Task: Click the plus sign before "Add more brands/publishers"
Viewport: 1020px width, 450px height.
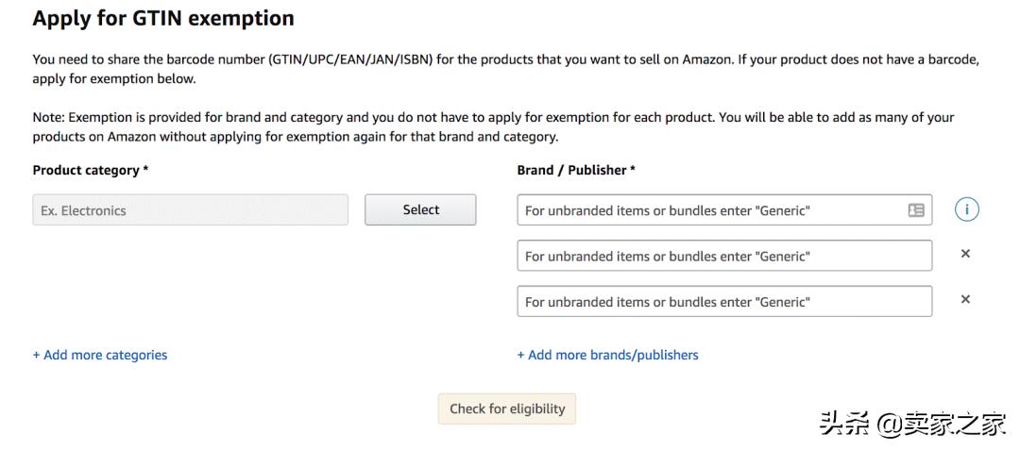Action: click(520, 356)
